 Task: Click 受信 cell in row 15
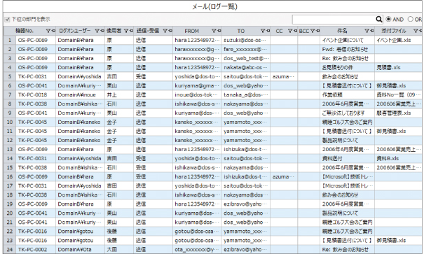tap(141, 168)
